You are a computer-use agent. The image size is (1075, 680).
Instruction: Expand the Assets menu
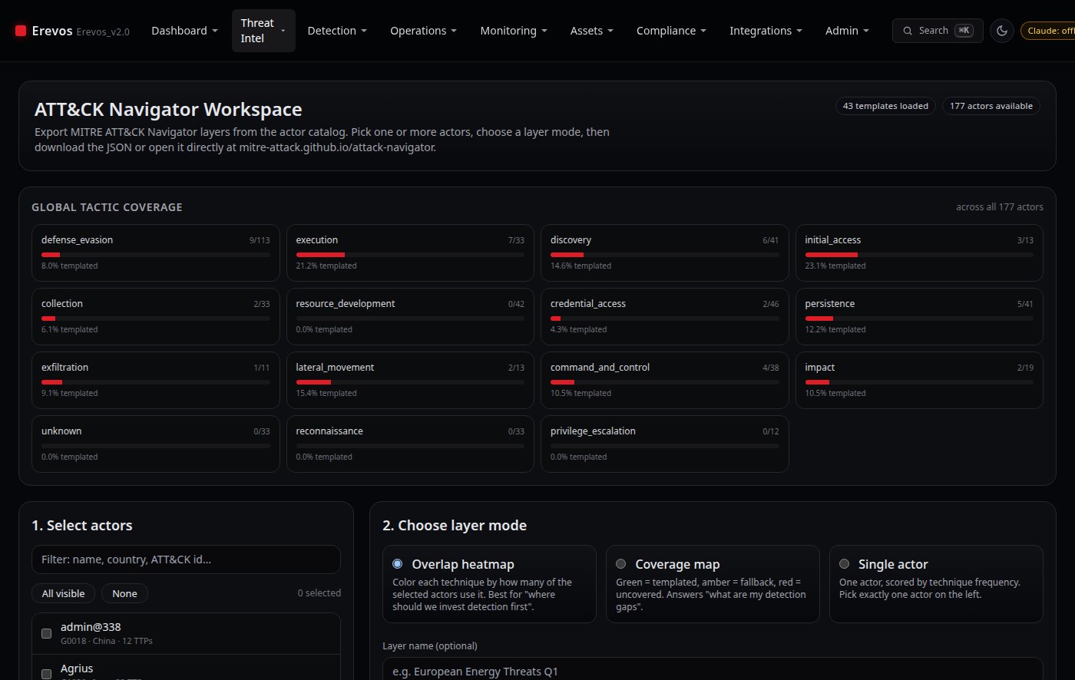[592, 31]
